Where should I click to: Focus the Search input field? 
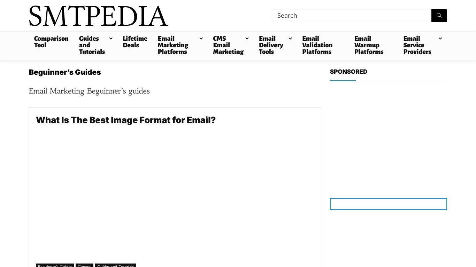(x=352, y=16)
